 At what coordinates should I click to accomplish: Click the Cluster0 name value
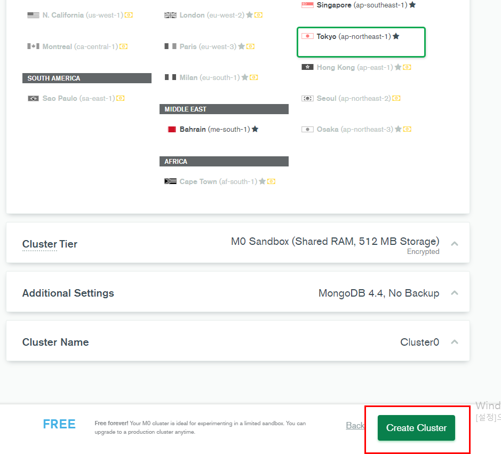pos(420,342)
